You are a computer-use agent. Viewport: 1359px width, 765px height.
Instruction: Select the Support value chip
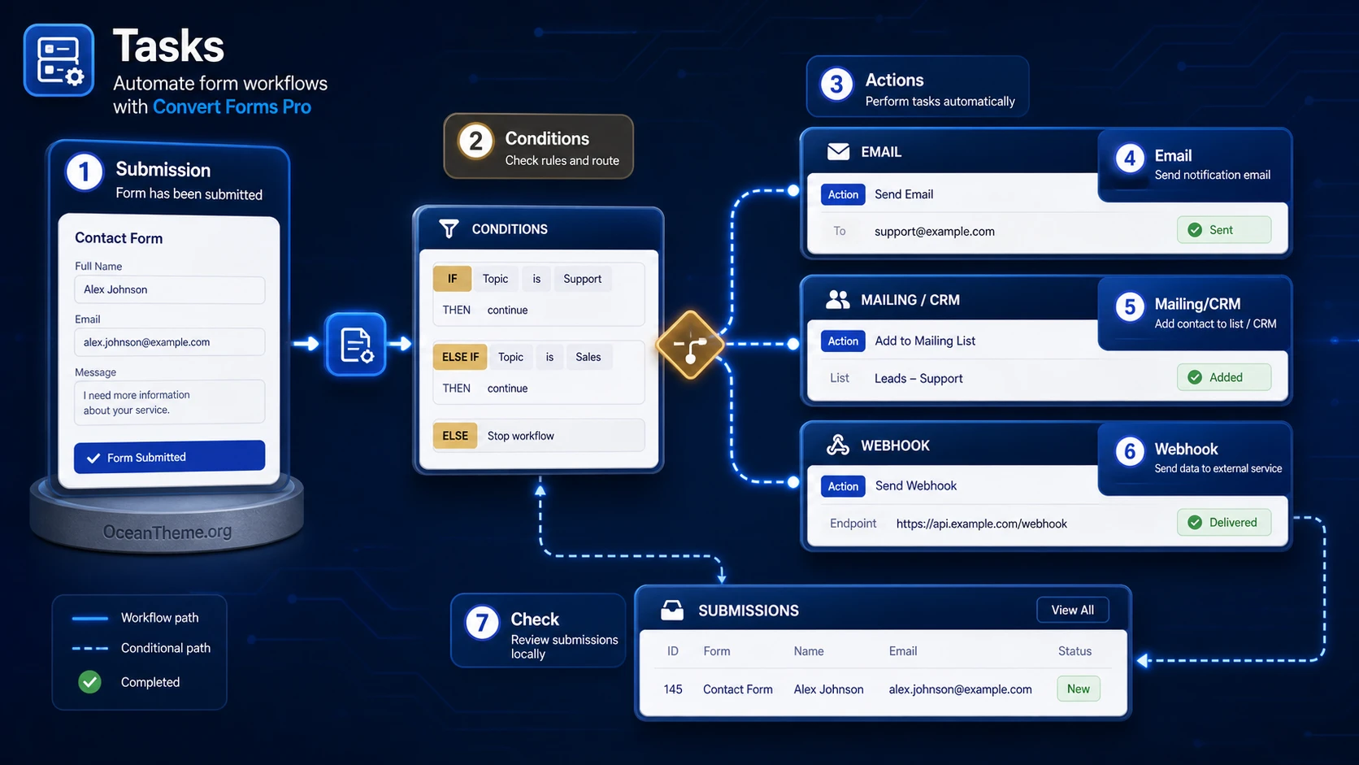tap(583, 279)
